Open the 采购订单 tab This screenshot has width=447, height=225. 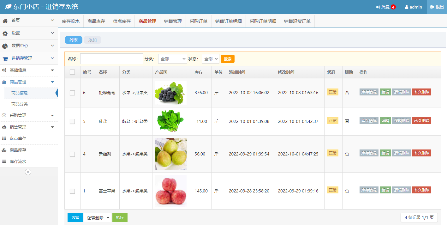pyautogui.click(x=198, y=21)
